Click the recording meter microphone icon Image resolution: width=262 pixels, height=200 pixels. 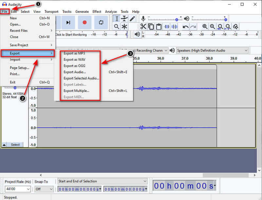point(143,19)
